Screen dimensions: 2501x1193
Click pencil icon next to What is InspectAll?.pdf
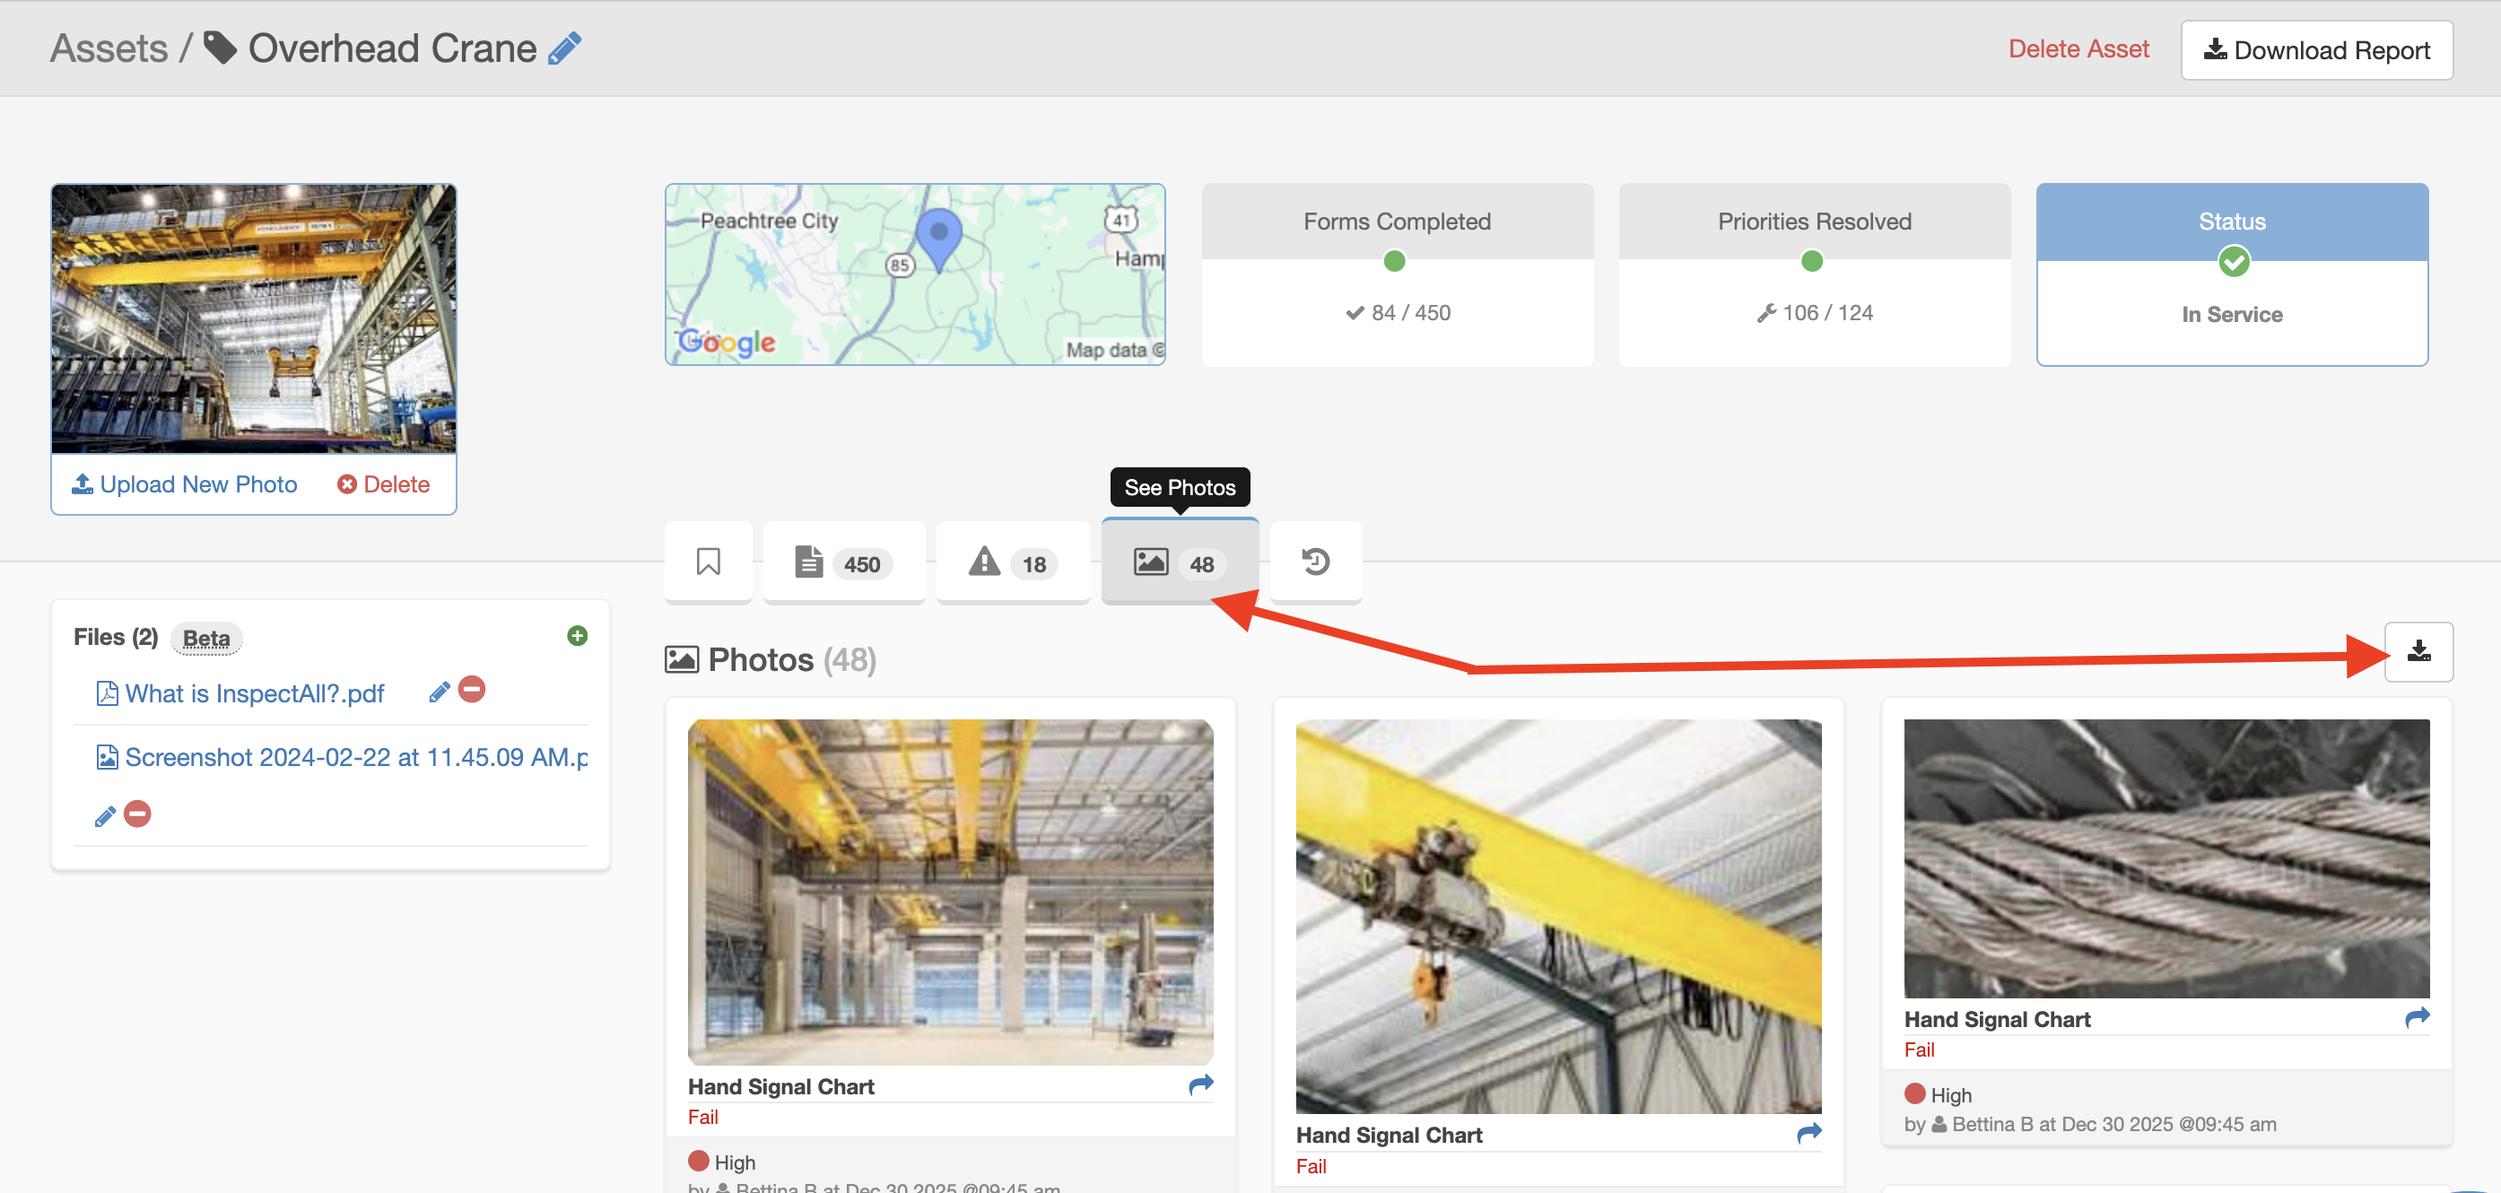point(439,692)
